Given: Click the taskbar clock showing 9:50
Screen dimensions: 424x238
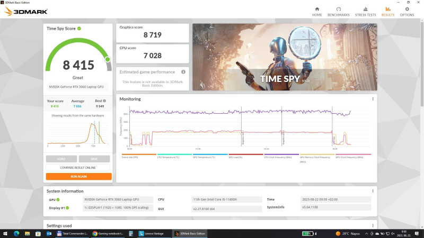Looking at the screenshot, I should point(404,234).
